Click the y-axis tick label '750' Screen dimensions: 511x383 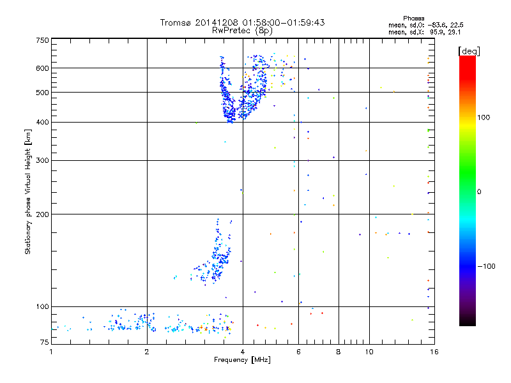point(42,40)
